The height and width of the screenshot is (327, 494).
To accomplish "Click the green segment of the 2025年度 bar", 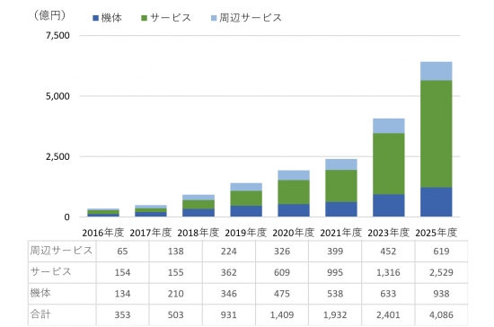I will [x=436, y=134].
